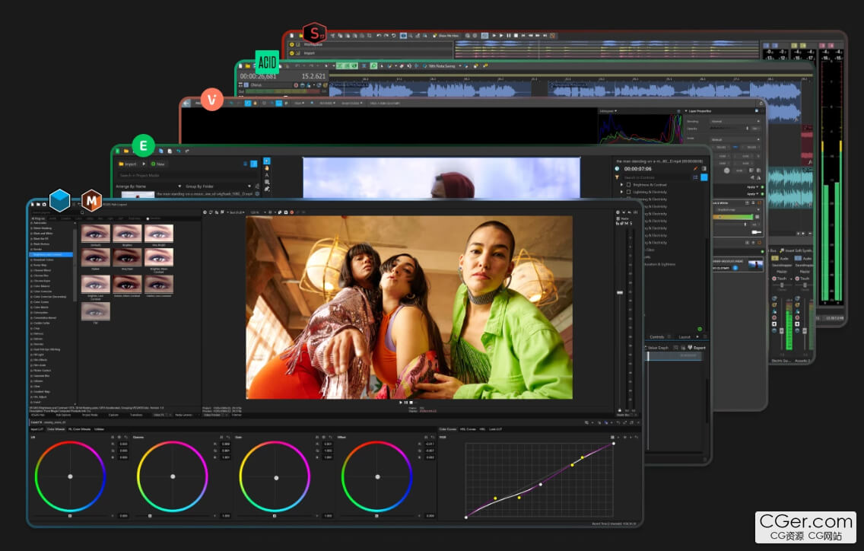864x551 pixels.
Task: Click Undo in the Effects window toolbar
Action: [179, 151]
